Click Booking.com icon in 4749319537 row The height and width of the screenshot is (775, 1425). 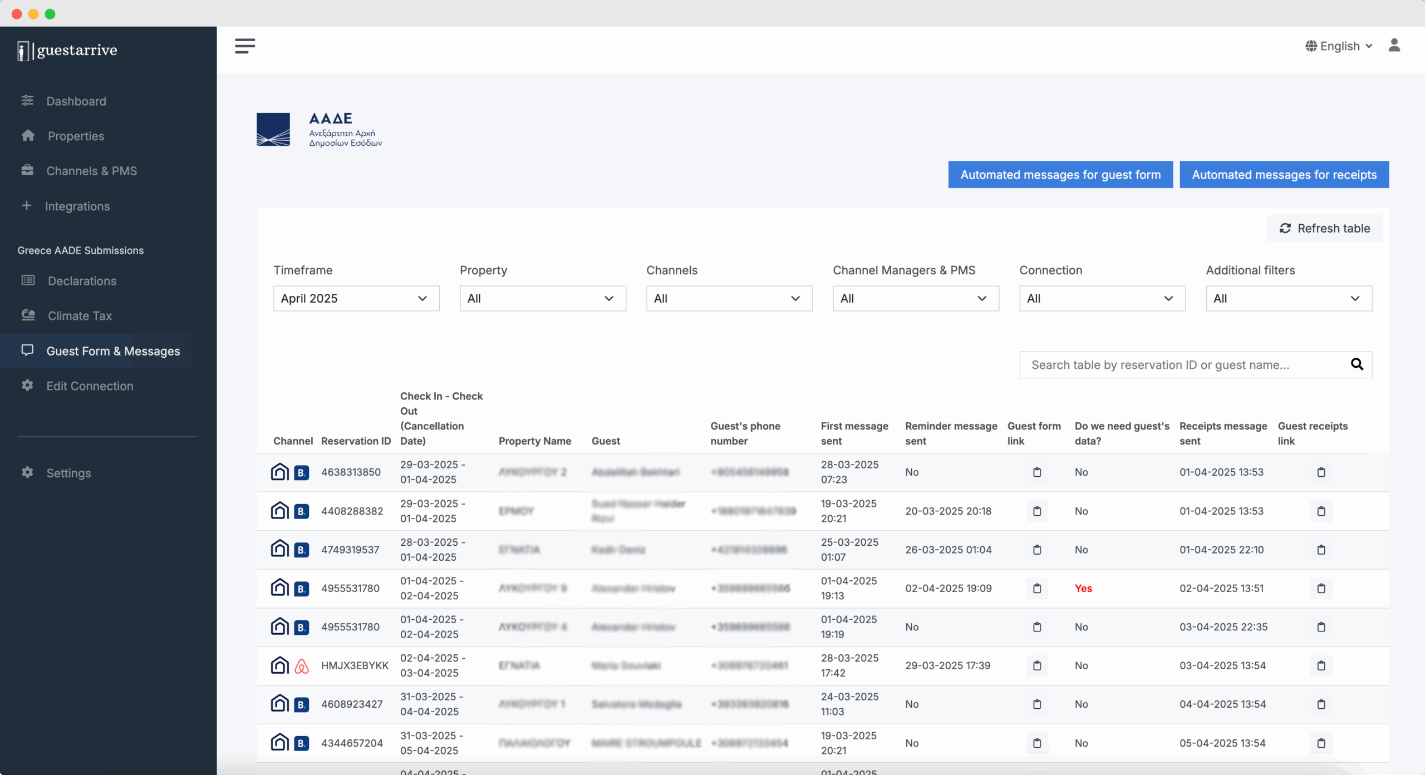(302, 550)
